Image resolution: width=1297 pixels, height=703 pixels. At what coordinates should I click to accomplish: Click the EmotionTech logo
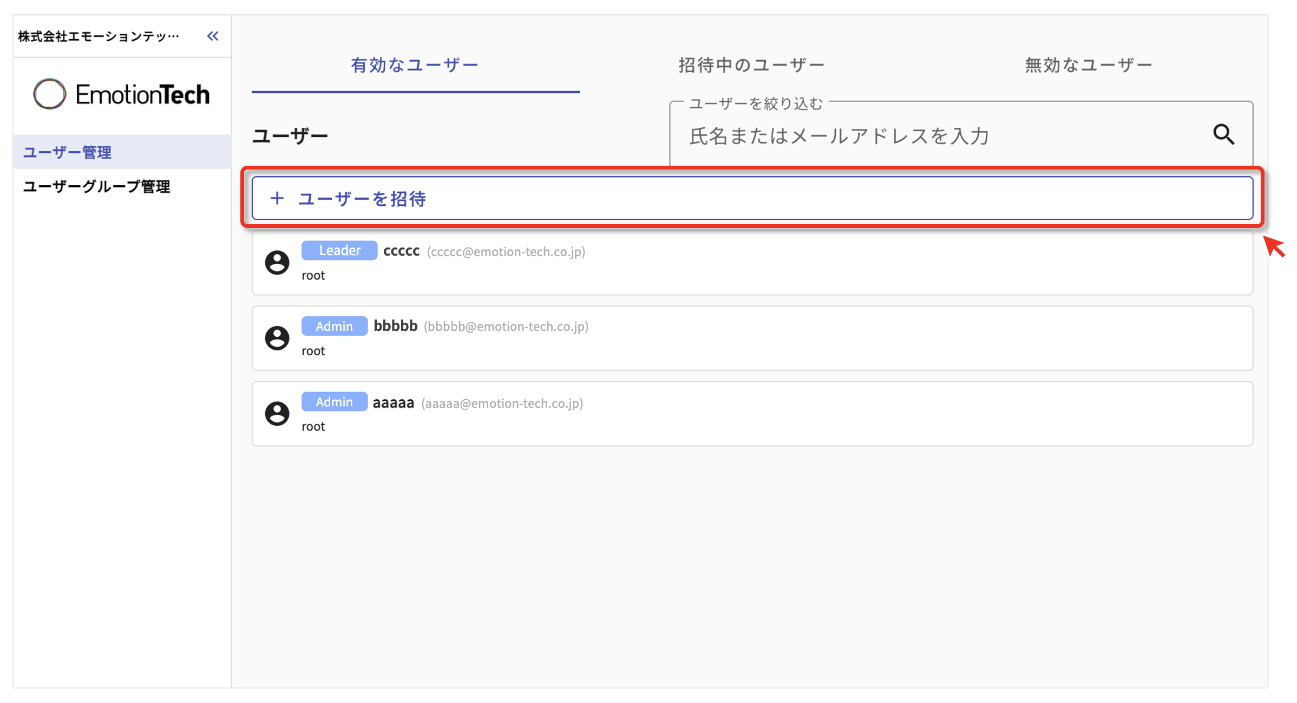(x=122, y=95)
